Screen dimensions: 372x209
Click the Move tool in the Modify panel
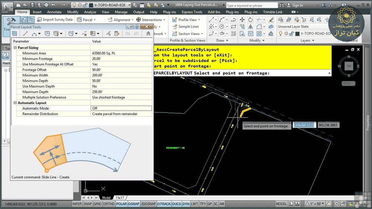pyautogui.click(x=242, y=20)
